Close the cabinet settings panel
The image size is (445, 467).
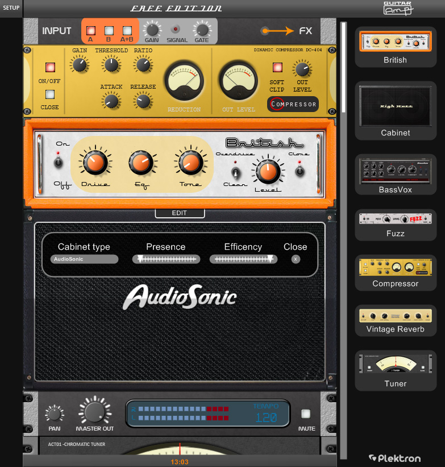click(x=296, y=259)
